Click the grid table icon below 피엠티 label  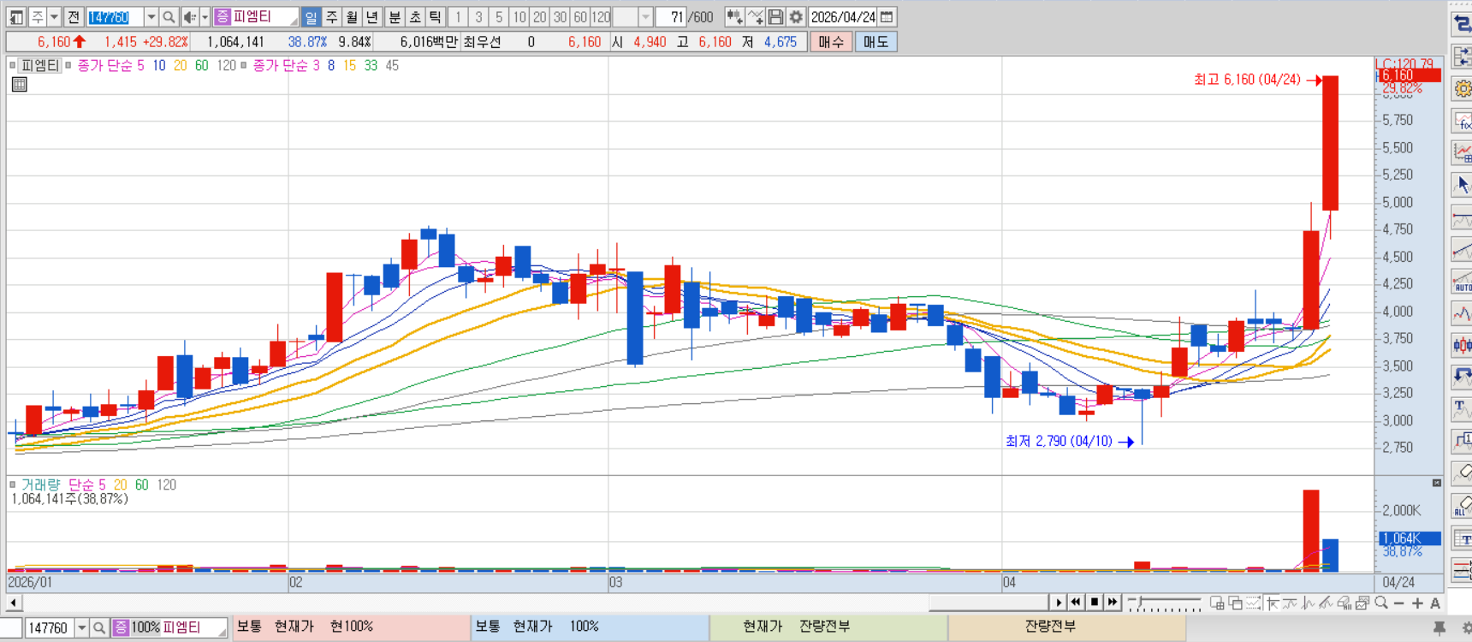point(19,84)
